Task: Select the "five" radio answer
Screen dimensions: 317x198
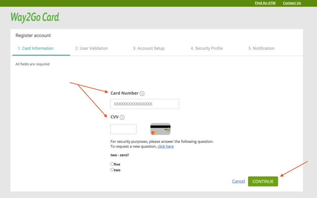Action: point(112,164)
